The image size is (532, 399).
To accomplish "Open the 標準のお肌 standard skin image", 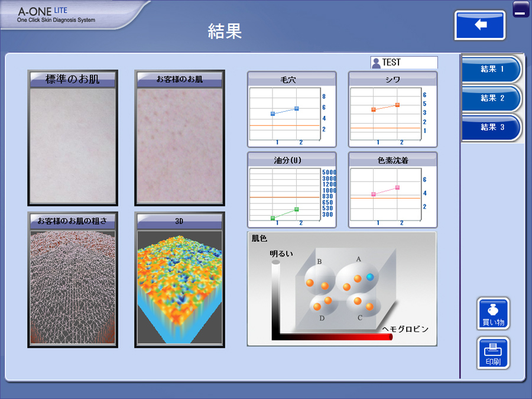I will (x=73, y=145).
